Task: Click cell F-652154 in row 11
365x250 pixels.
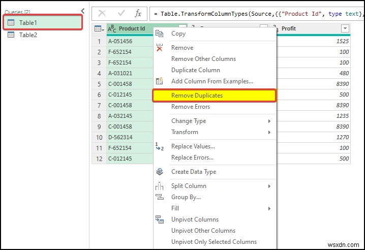Action: pos(130,148)
